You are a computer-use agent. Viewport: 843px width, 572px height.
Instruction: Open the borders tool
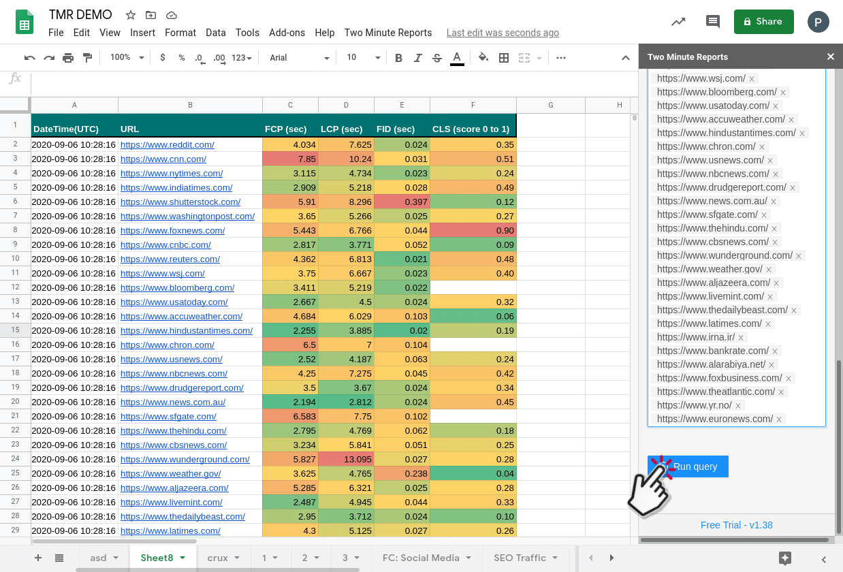[x=504, y=58]
